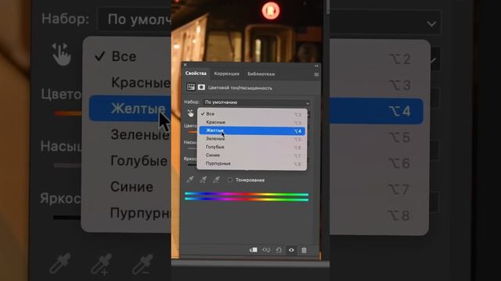Image resolution: width=501 pixels, height=281 pixels.
Task: Switch to the Коррекция tab
Action: [x=226, y=73]
